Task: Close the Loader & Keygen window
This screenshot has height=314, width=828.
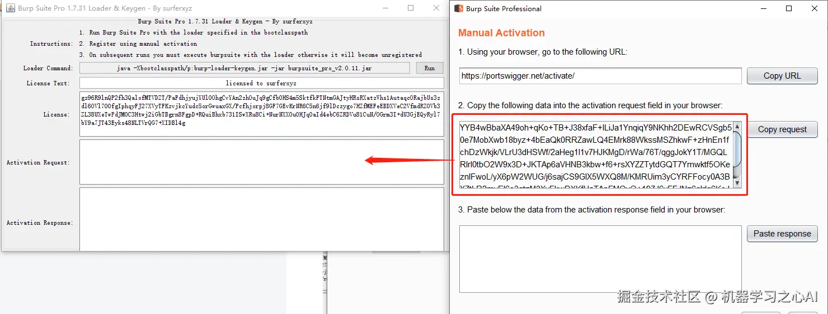Action: (436, 8)
